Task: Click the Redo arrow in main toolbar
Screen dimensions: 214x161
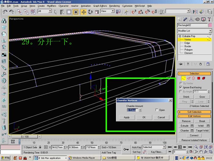Action: [x=12, y=12]
